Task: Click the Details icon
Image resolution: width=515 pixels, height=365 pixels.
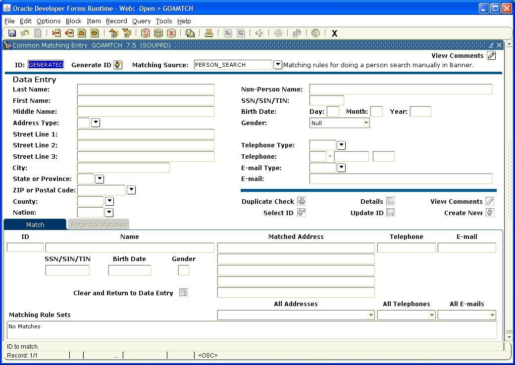Action: point(391,201)
